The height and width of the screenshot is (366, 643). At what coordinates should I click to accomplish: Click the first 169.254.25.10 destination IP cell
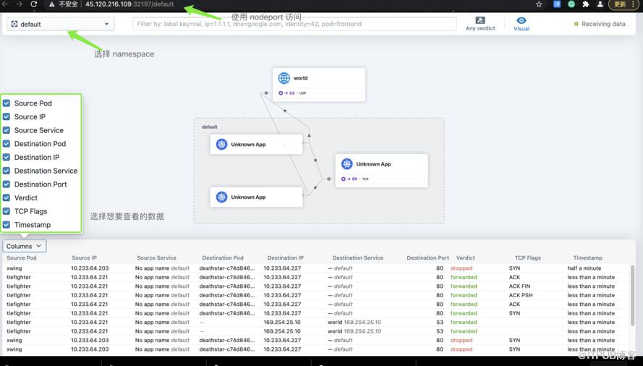[x=282, y=322]
